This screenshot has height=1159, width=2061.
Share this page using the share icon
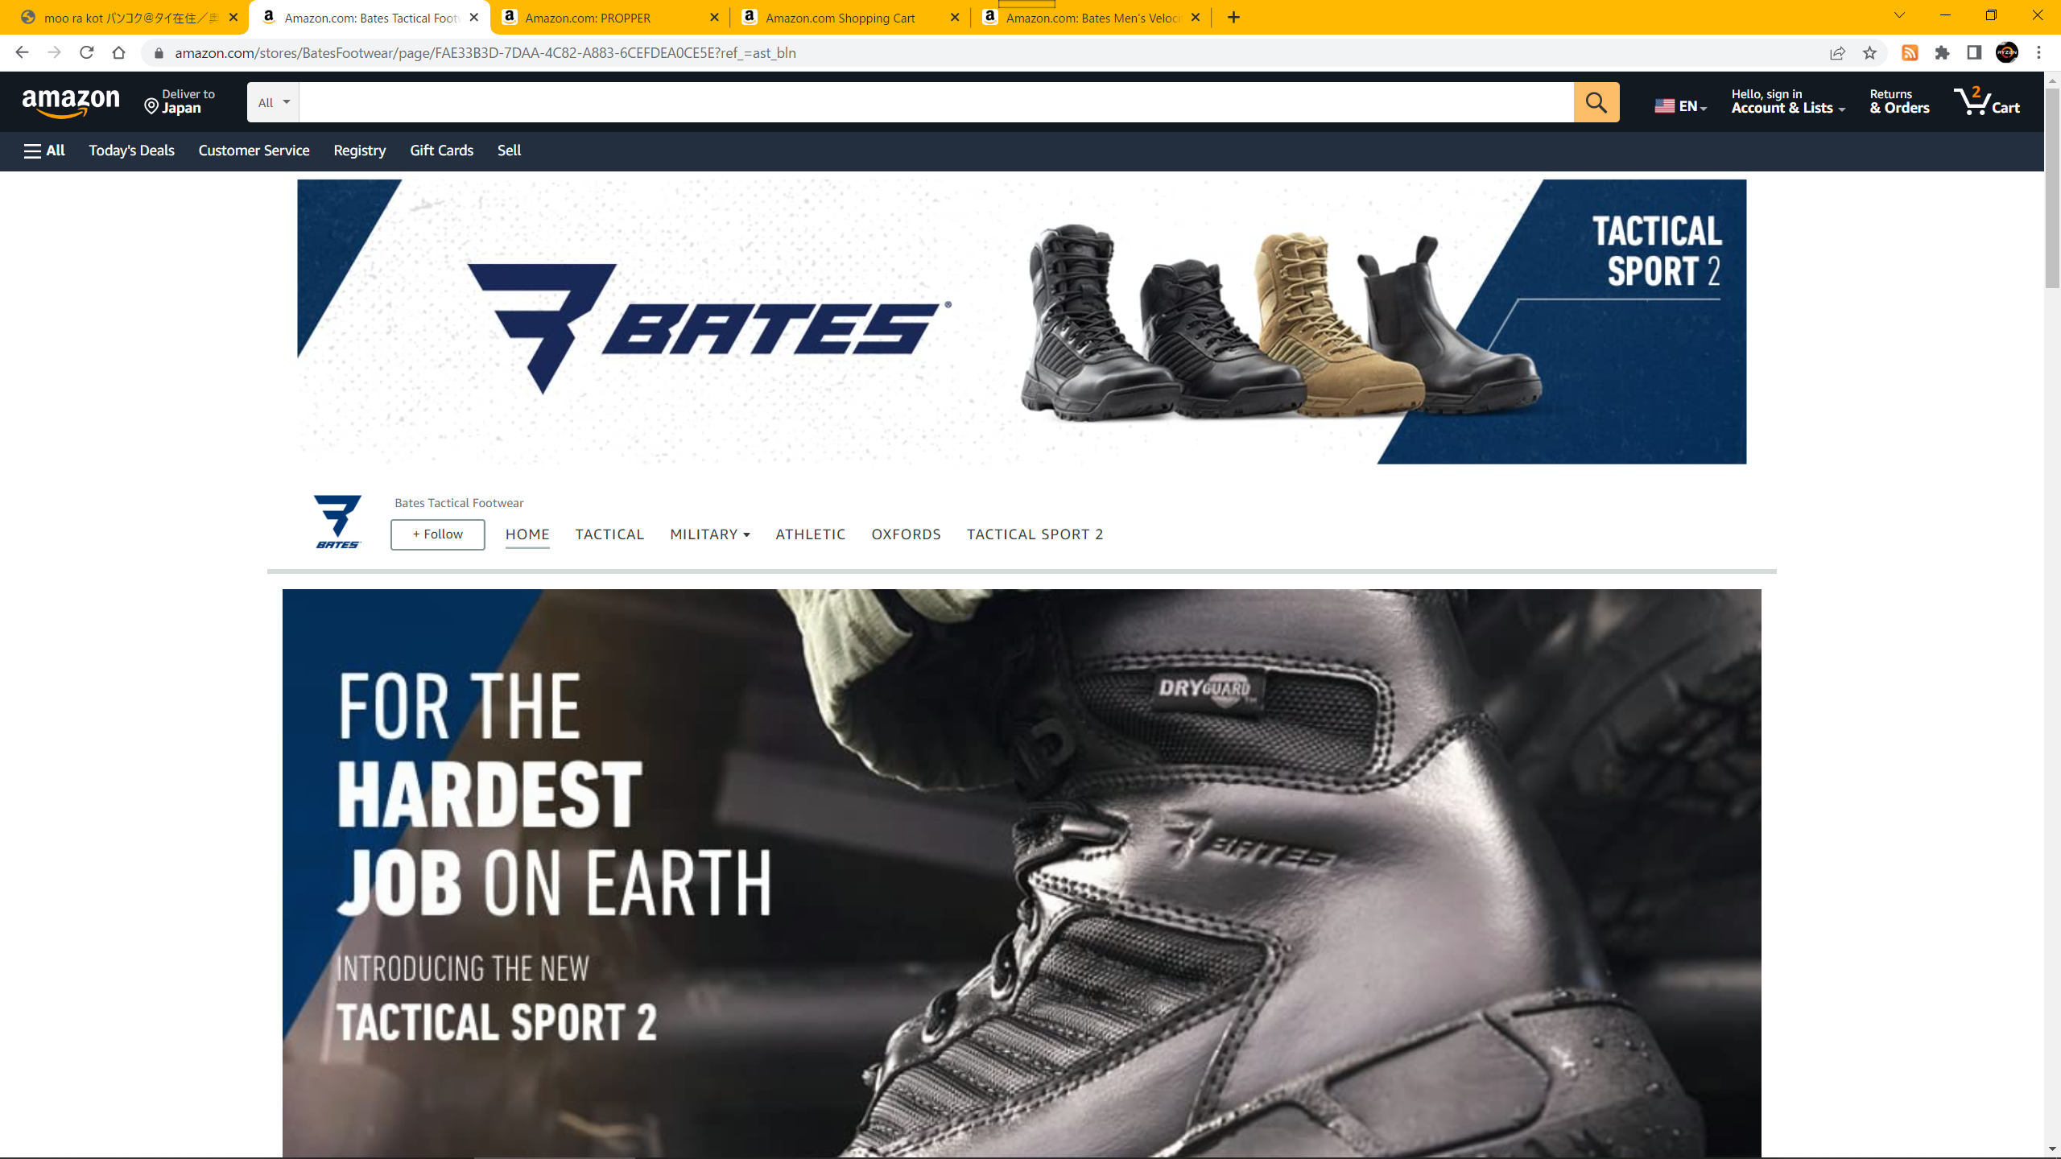[x=1837, y=53]
